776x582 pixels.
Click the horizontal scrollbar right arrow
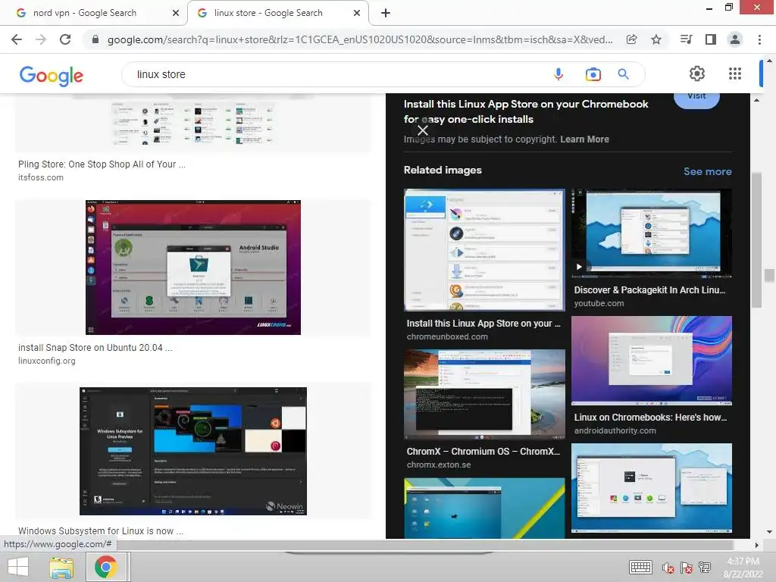[756, 545]
